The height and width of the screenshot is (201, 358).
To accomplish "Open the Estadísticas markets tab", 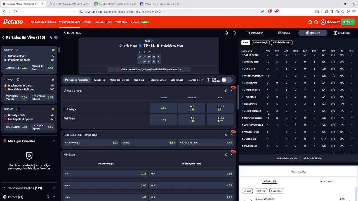I will click(x=177, y=80).
